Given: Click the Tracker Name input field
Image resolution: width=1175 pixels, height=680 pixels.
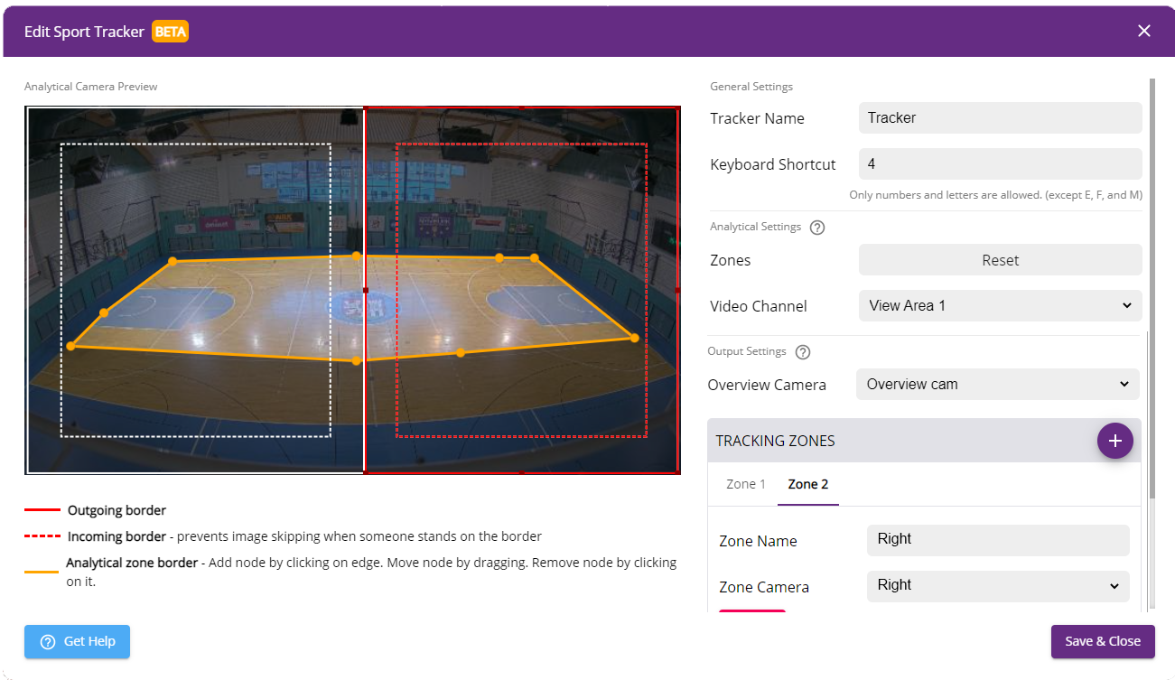Looking at the screenshot, I should 1000,117.
